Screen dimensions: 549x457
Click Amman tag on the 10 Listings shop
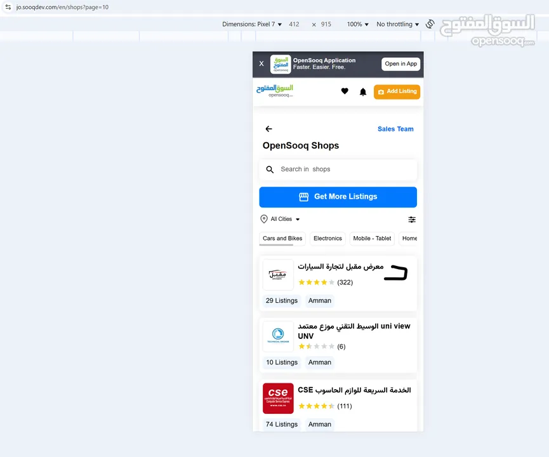pos(320,362)
